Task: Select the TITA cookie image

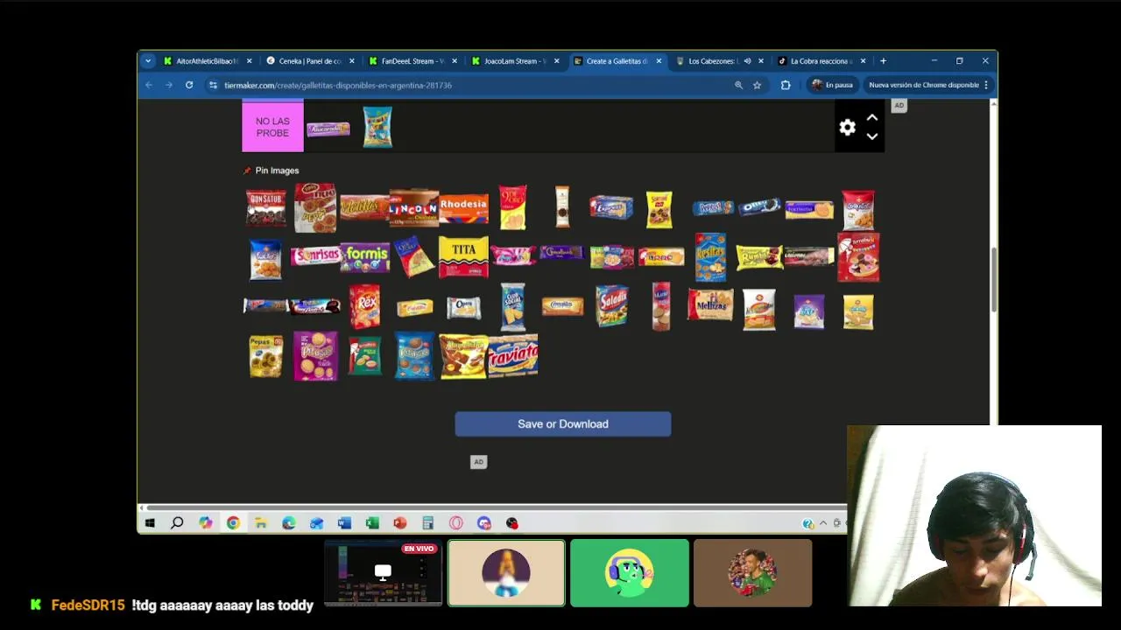Action: pos(463,256)
